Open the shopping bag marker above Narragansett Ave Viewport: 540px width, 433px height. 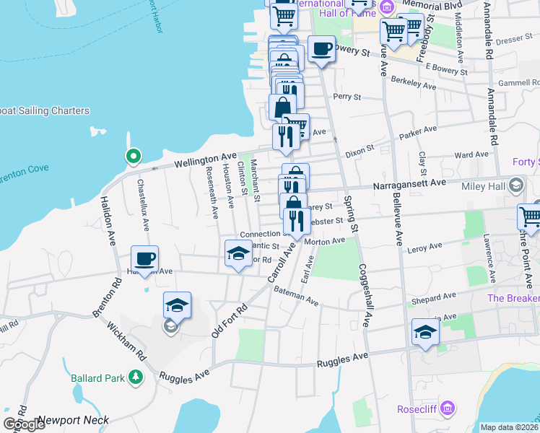coord(295,172)
